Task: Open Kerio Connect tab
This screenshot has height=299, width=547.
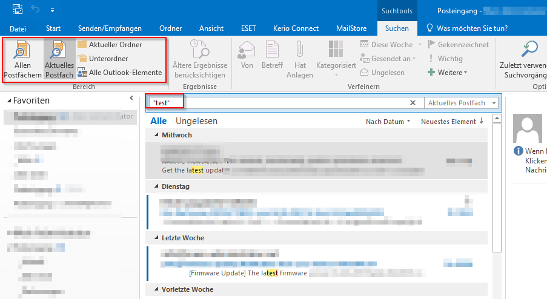Action: [296, 28]
